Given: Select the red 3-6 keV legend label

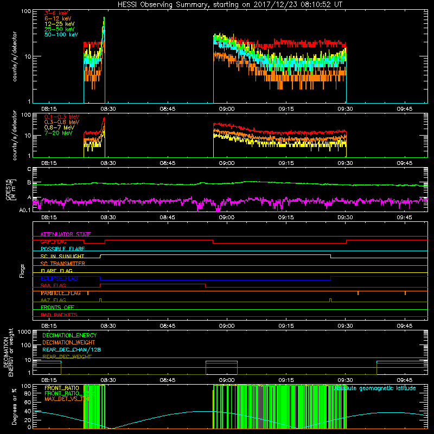Looking at the screenshot, I should (56, 13).
